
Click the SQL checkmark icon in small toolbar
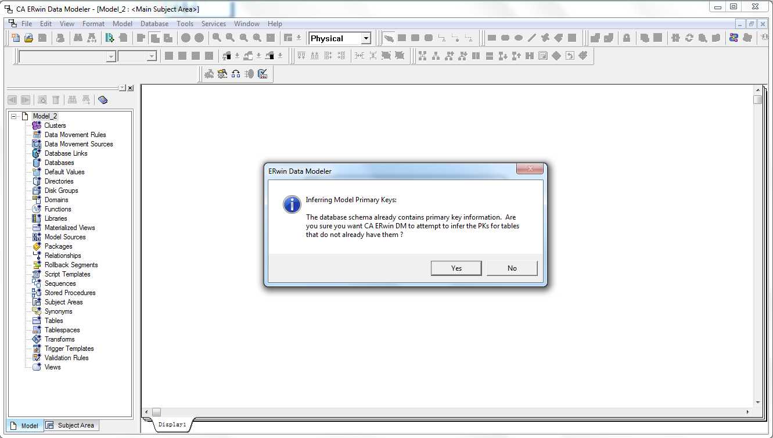coord(263,74)
